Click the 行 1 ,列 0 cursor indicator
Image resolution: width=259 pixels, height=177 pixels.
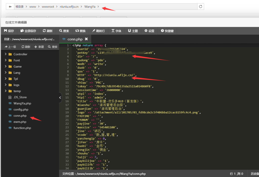coord(236,174)
